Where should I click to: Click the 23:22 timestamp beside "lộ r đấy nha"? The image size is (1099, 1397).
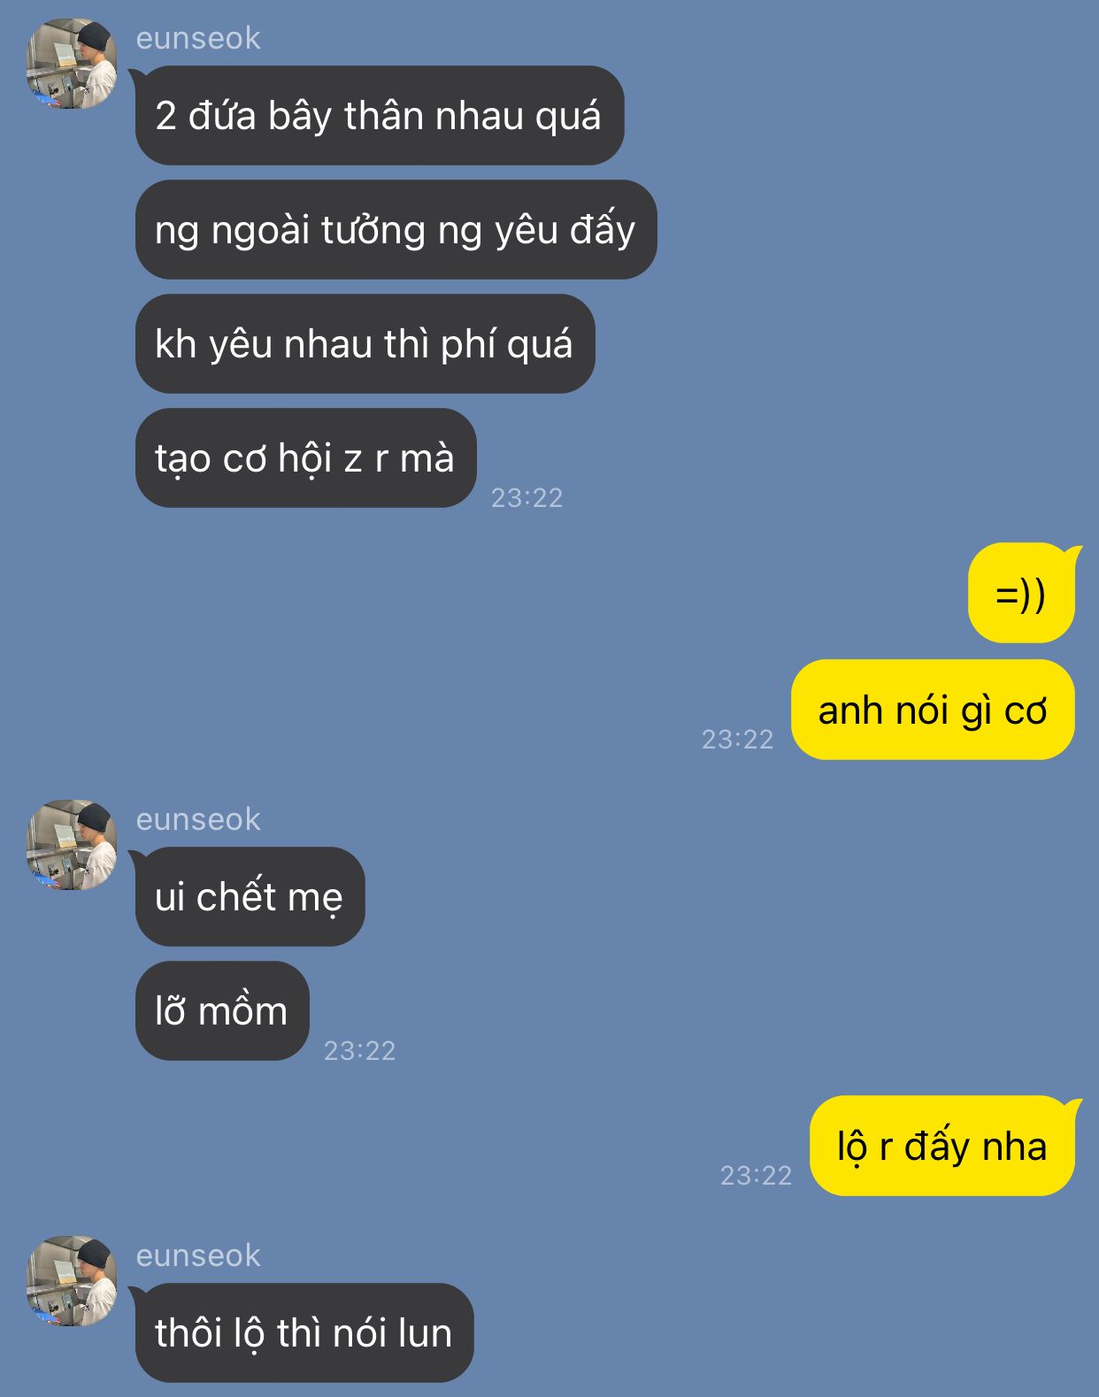(x=756, y=1175)
